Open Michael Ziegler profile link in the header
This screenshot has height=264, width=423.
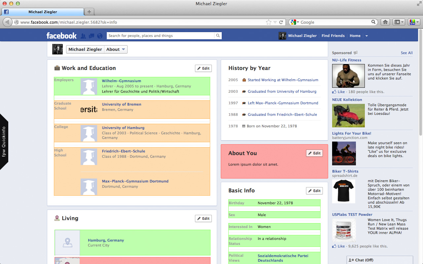tap(302, 36)
